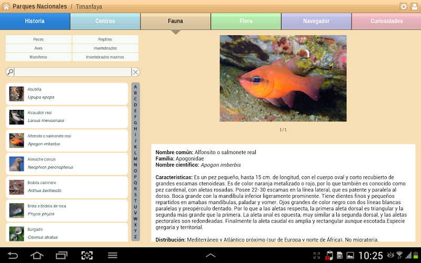This screenshot has height=263, width=421.
Task: Select Brota o Brotola de roca entry
Action: point(67,210)
